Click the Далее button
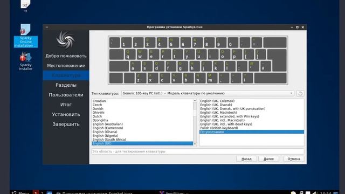Screen dimensions: 345x194 coord(268,159)
